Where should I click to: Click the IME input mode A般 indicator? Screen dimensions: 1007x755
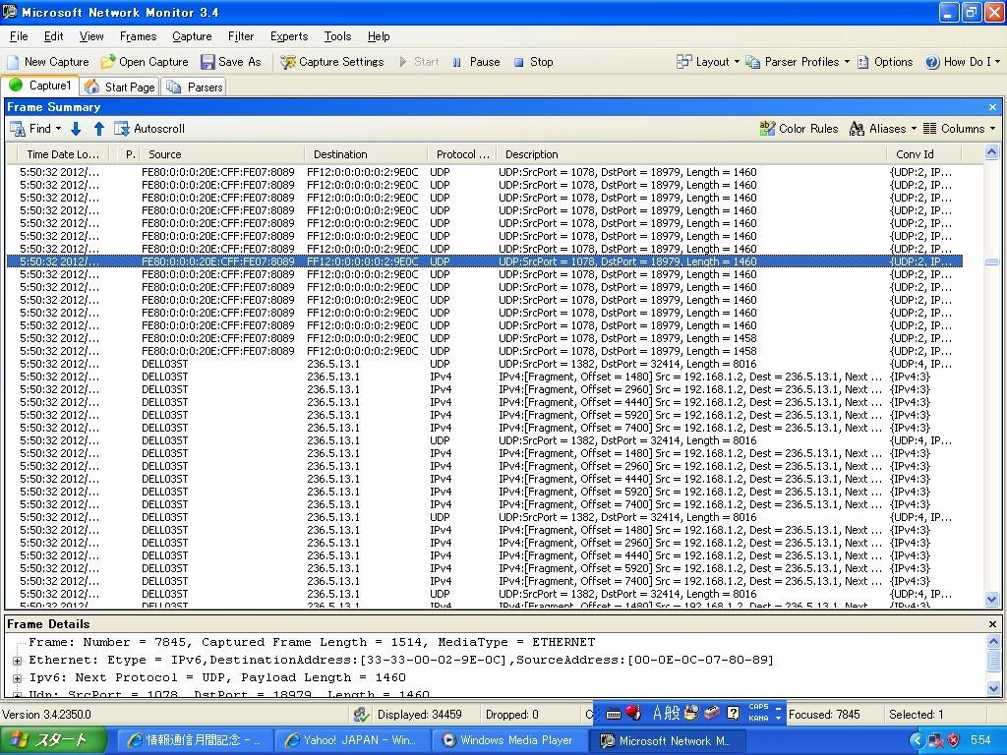click(666, 713)
